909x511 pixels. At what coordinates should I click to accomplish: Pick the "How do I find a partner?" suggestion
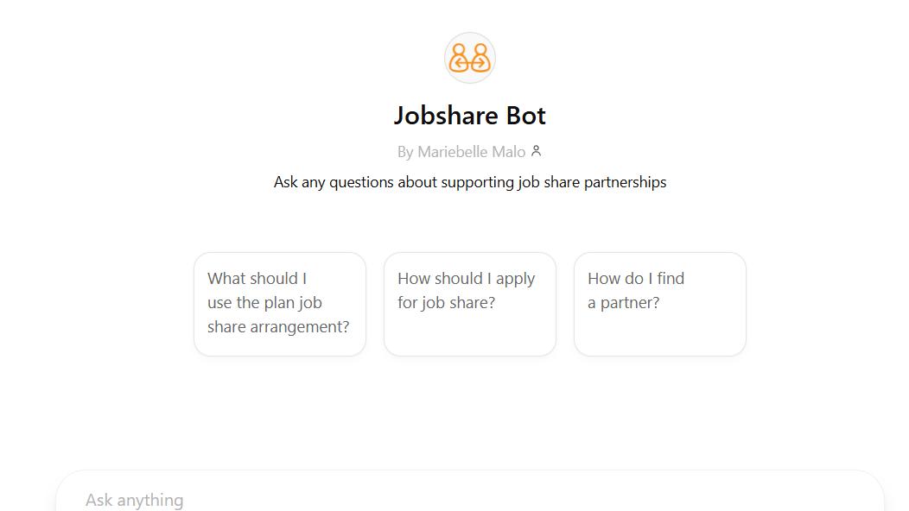[659, 303]
